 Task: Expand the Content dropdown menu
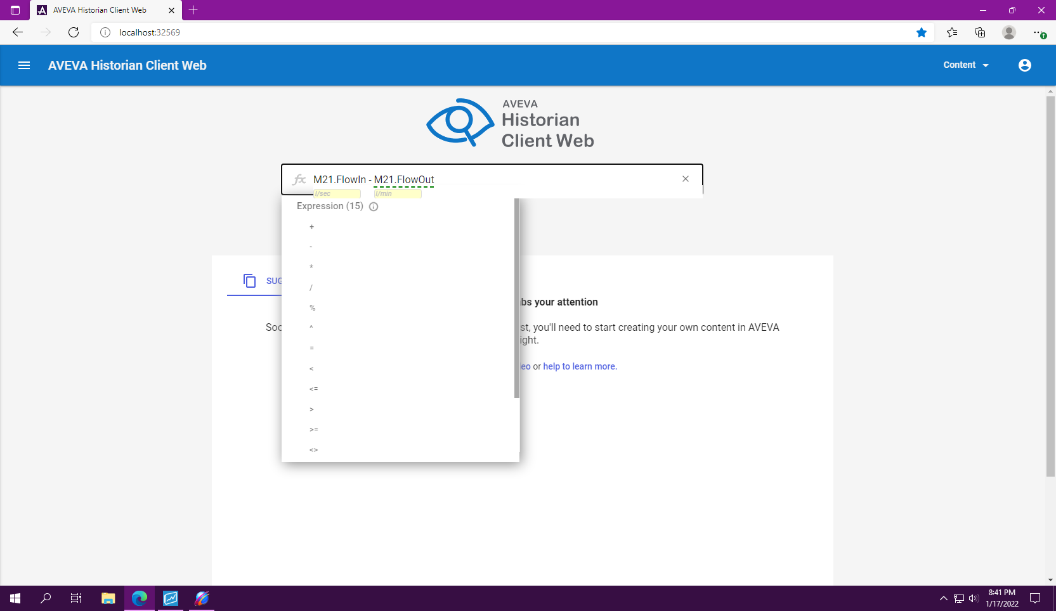pyautogui.click(x=965, y=65)
